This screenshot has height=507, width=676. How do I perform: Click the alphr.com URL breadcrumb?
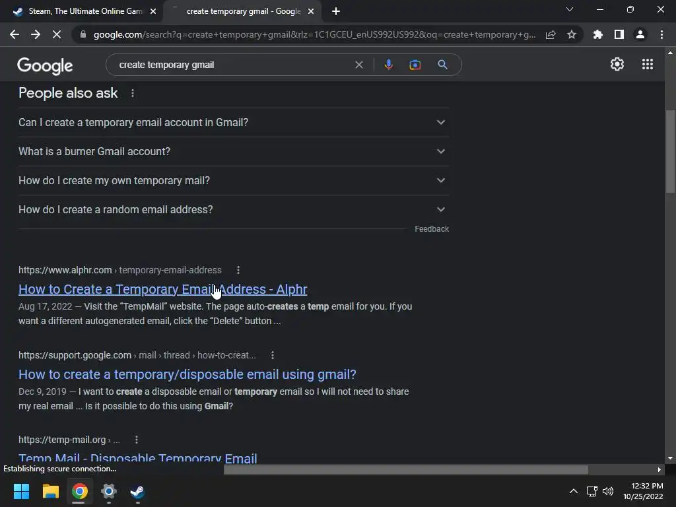[x=120, y=270]
